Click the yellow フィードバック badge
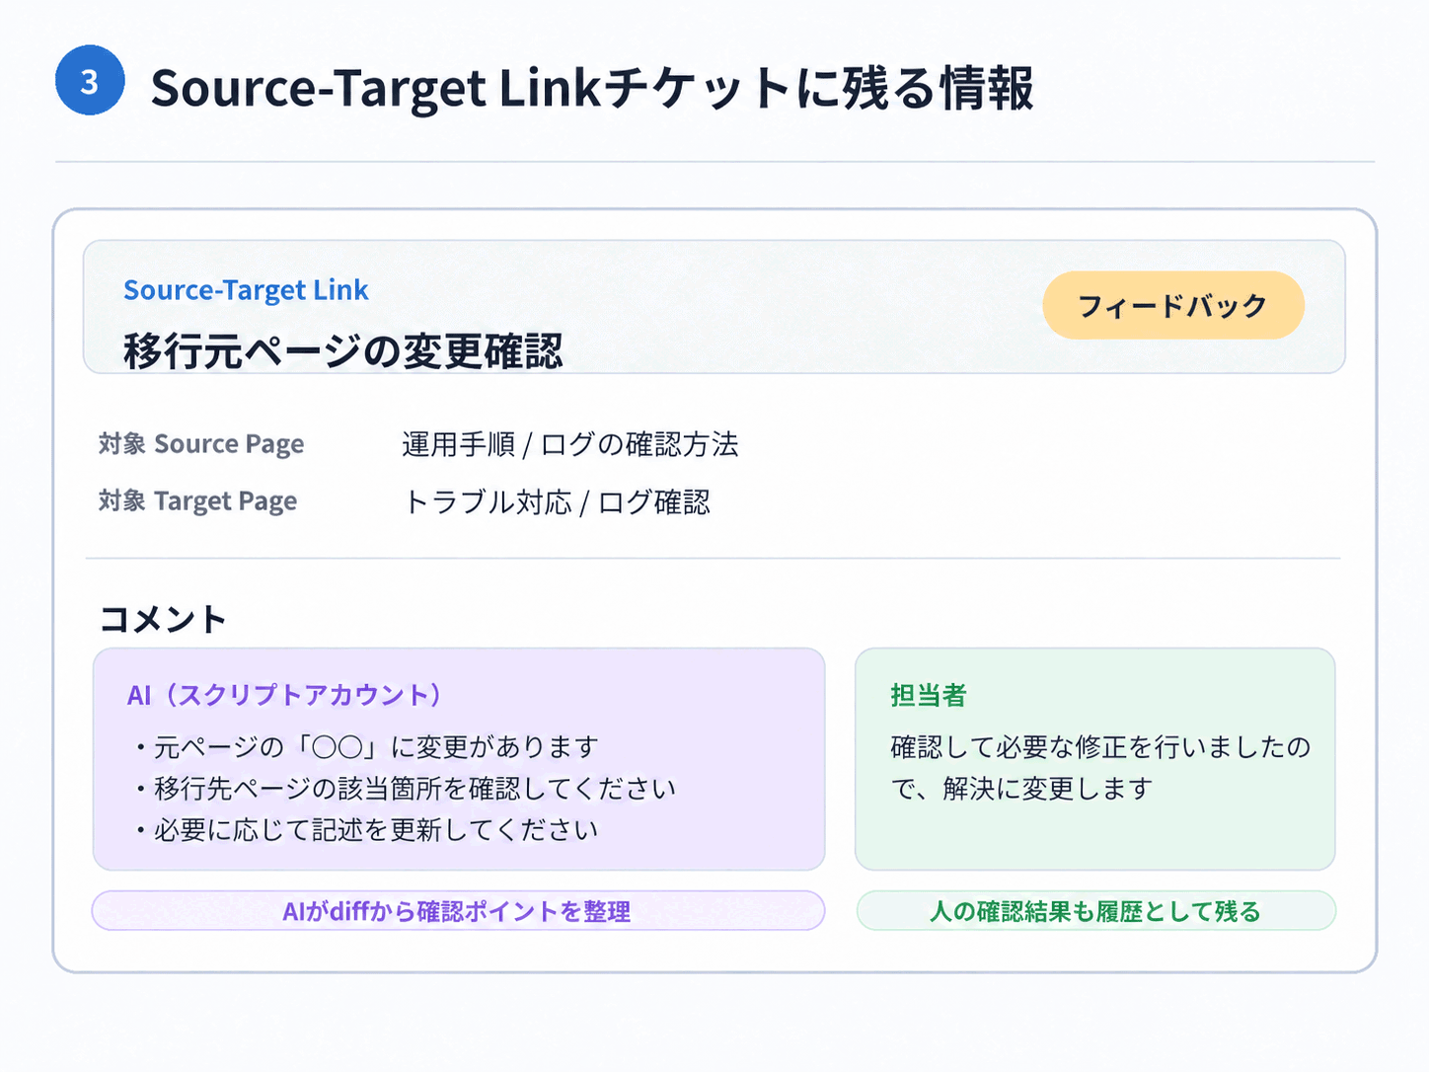1429x1072 pixels. (1173, 305)
